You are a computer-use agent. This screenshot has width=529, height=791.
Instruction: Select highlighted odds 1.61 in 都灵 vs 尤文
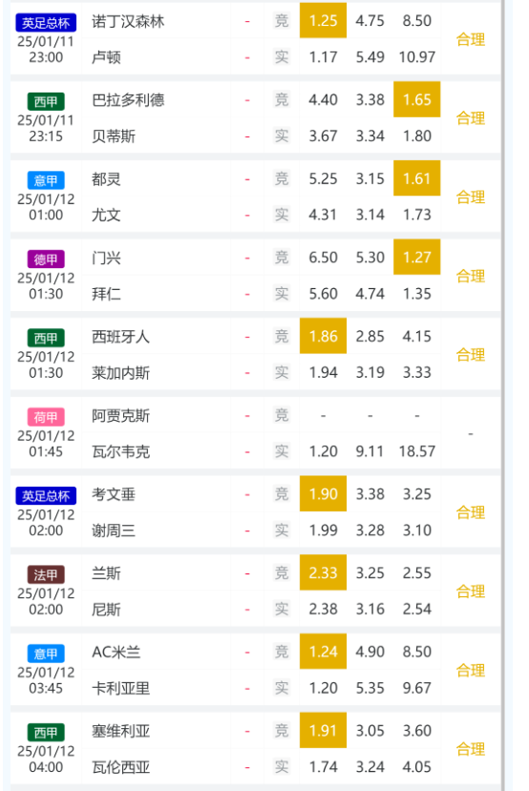coord(417,178)
